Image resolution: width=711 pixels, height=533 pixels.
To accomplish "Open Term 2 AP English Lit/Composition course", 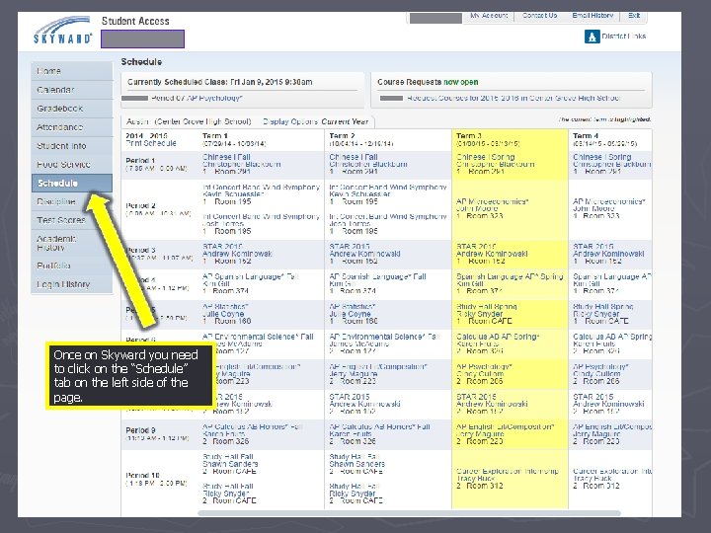I will click(x=377, y=366).
